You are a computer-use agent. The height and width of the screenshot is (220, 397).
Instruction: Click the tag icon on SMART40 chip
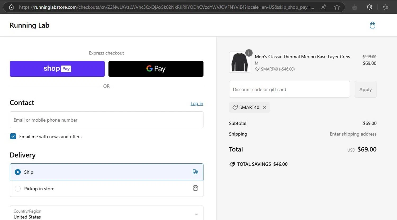[235, 107]
